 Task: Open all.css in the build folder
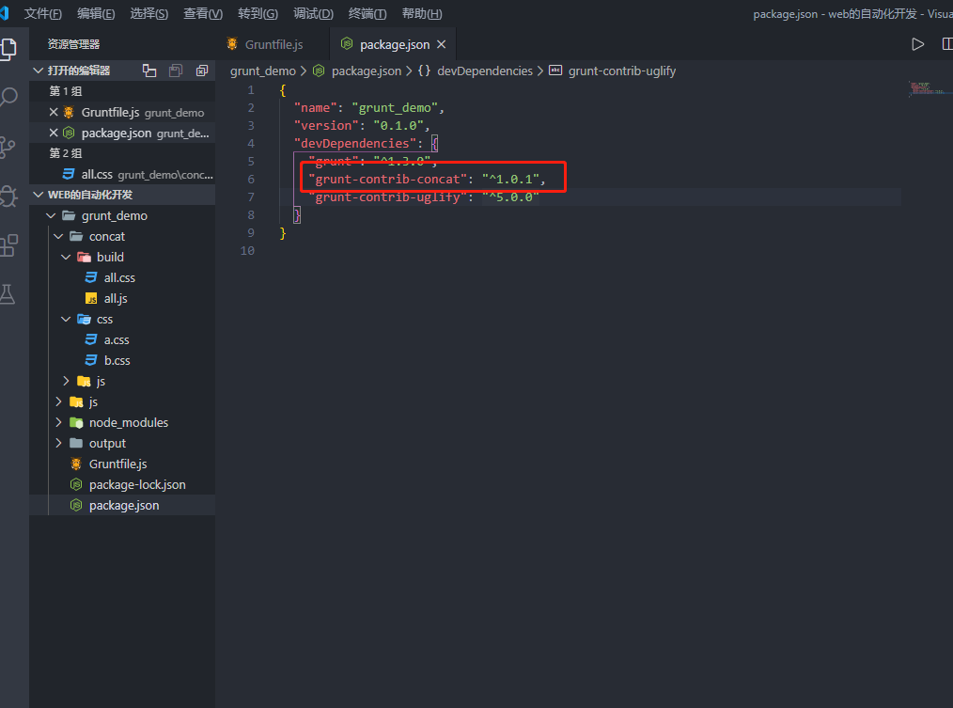point(119,278)
